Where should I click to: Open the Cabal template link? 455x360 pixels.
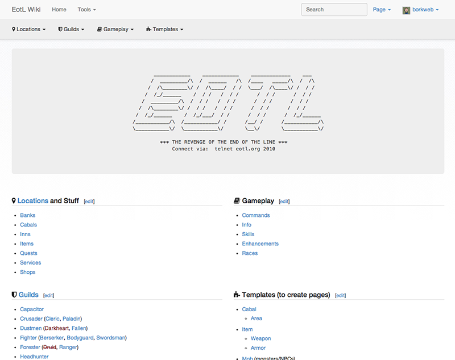pos(249,309)
